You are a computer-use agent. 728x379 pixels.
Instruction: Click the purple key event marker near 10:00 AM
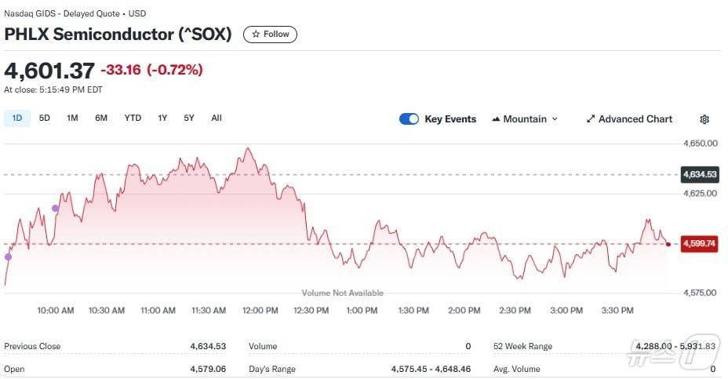[x=55, y=208]
